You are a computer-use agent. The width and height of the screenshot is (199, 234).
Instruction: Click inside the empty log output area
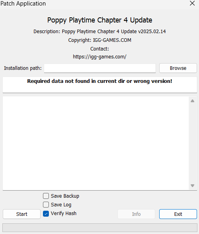(x=96, y=143)
